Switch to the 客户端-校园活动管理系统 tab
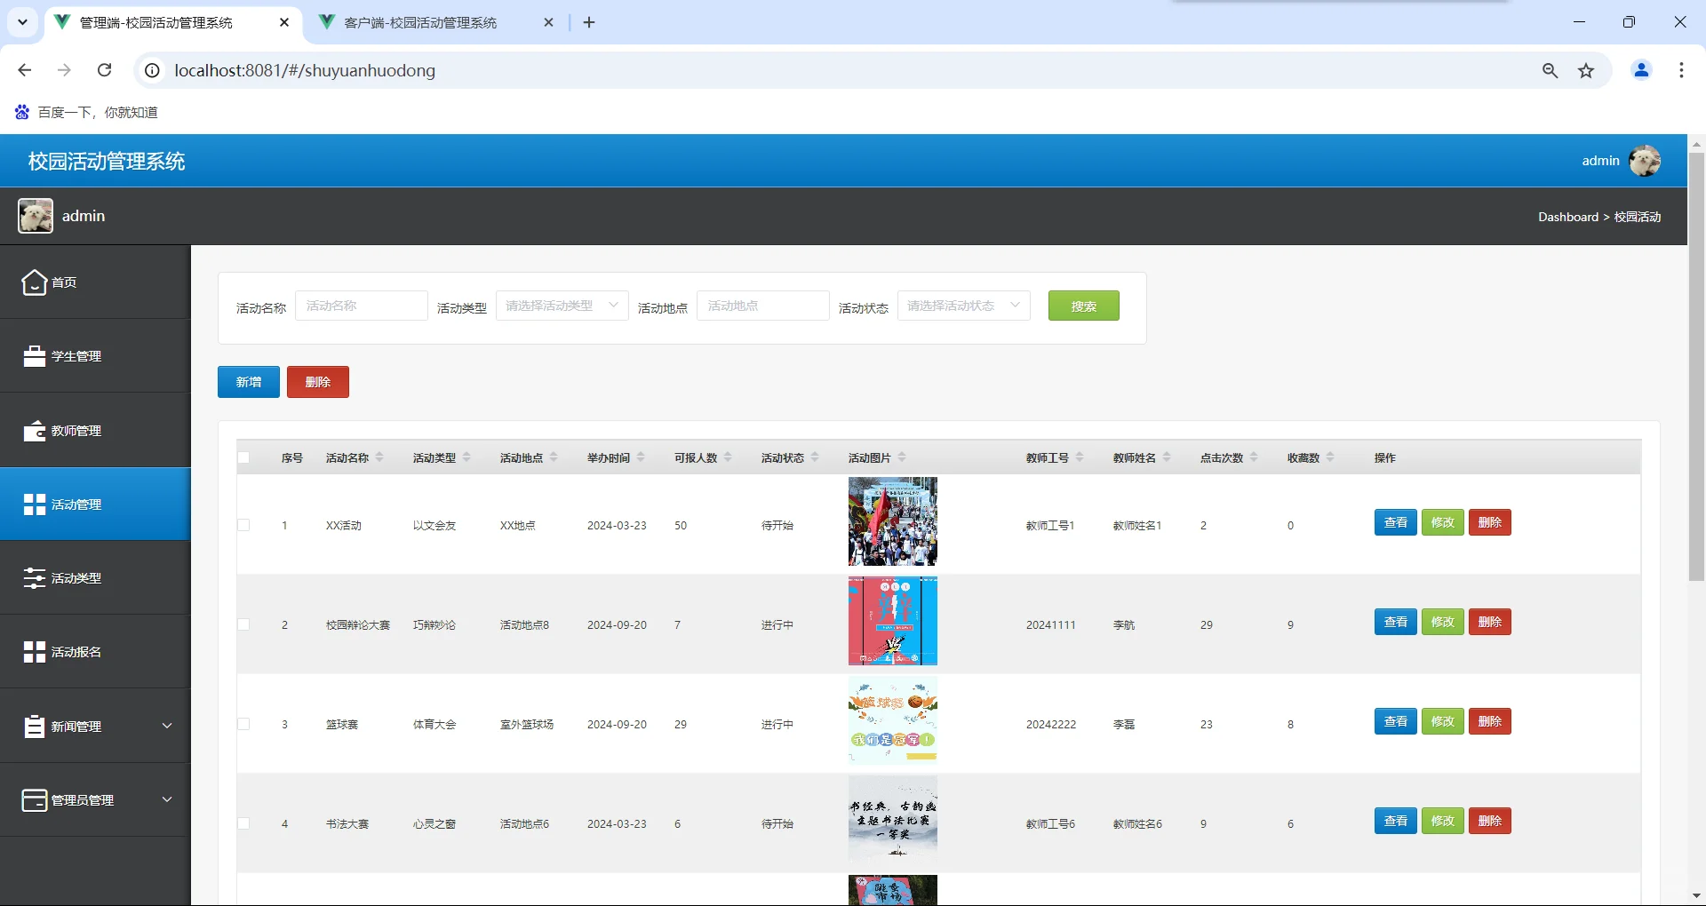This screenshot has width=1706, height=906. (x=435, y=22)
